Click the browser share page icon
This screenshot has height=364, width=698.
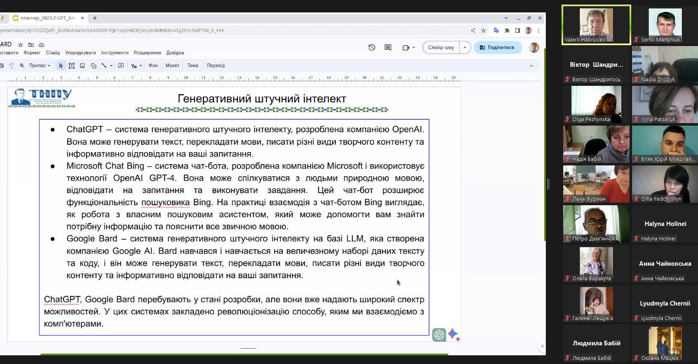click(x=473, y=30)
